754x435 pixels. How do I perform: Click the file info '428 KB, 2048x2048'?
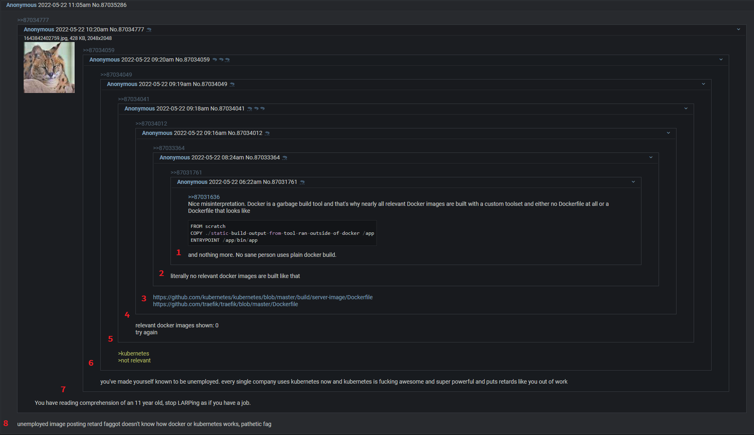[91, 38]
